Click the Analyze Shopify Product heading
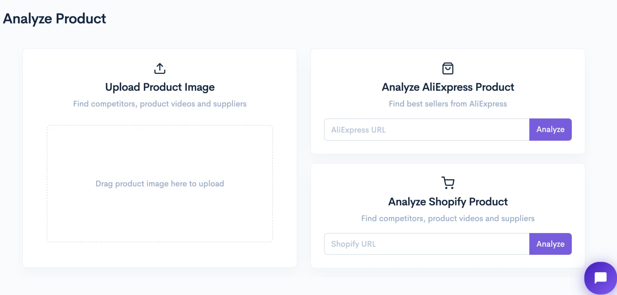Screen dimensions: 617x295 448,202
